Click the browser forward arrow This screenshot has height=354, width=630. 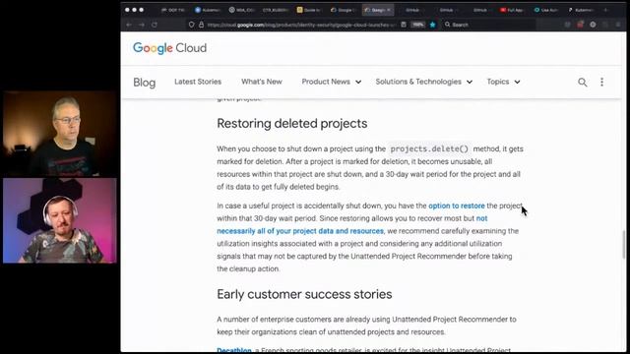(142, 25)
